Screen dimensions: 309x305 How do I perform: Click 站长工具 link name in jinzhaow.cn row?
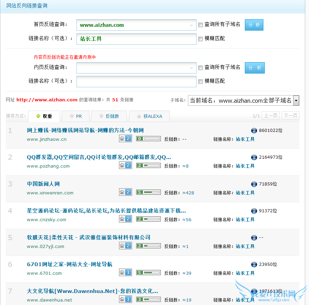[245, 139]
